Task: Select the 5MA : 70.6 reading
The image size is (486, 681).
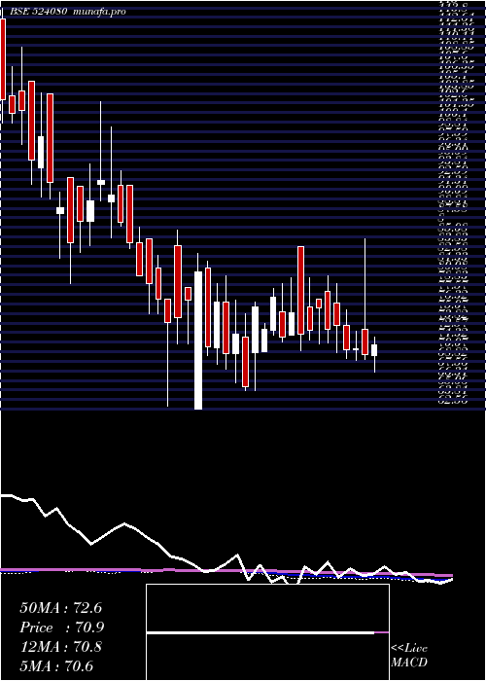Action: (x=56, y=666)
